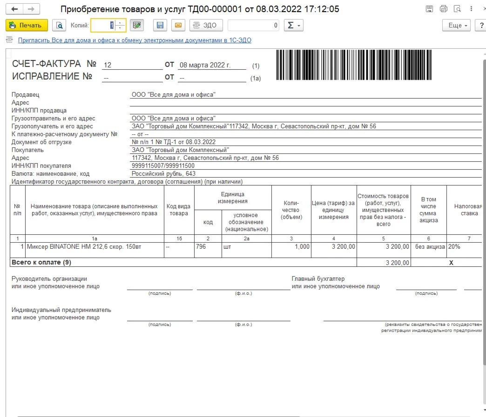
Task: Open help with question mark button
Action: pyautogui.click(x=481, y=25)
